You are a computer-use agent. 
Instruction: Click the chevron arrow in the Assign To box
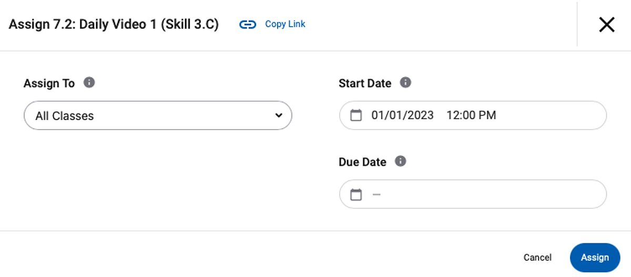(279, 115)
